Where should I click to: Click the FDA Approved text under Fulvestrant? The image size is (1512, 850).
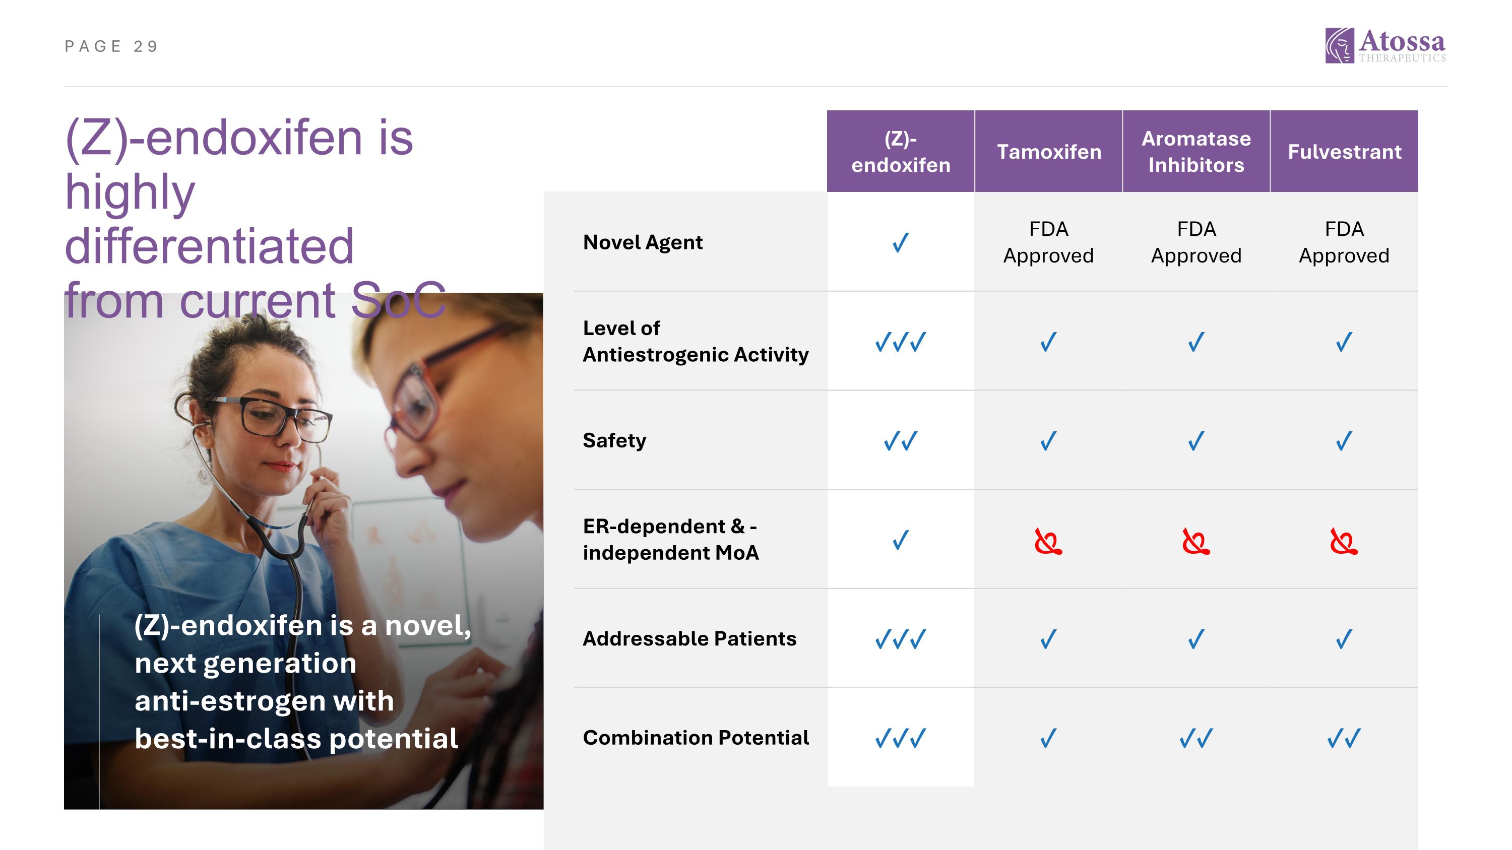point(1344,242)
